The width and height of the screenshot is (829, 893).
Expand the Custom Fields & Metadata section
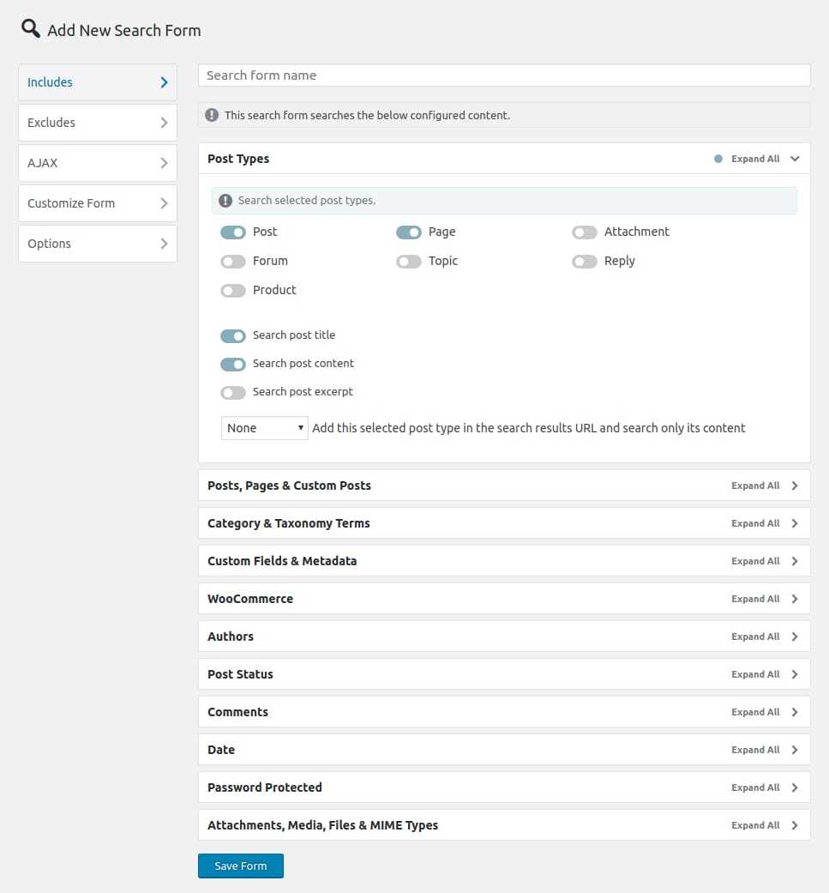coord(282,561)
